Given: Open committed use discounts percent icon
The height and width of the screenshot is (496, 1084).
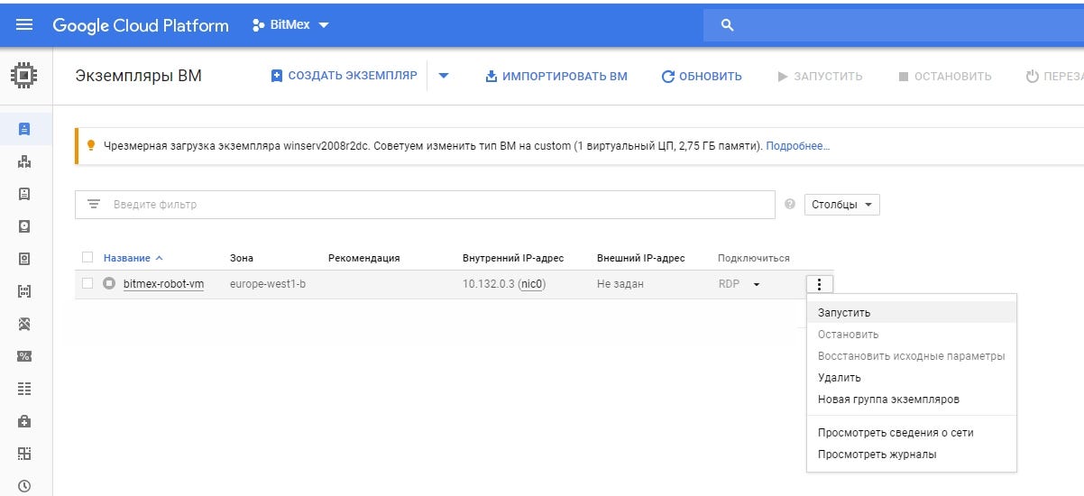Looking at the screenshot, I should (24, 356).
